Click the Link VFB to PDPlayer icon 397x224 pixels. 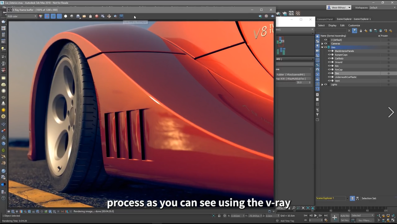point(121,16)
